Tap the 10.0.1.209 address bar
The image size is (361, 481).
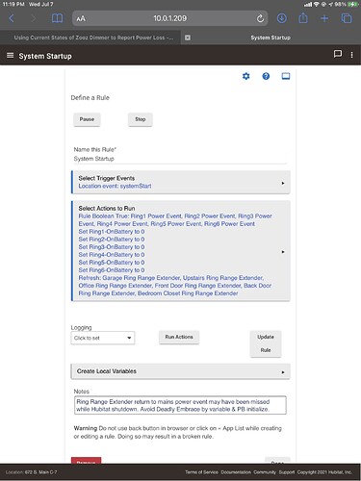169,18
